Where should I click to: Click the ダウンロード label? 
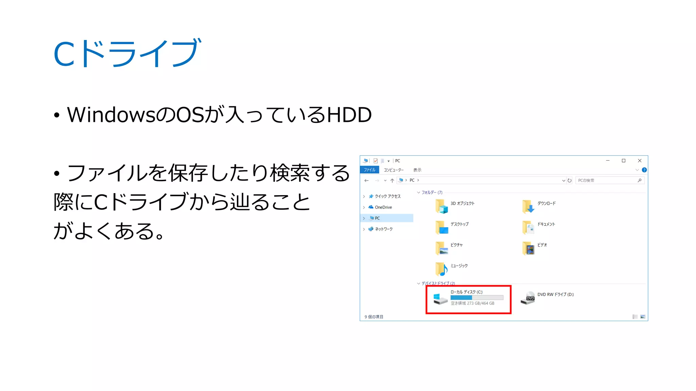(x=546, y=203)
